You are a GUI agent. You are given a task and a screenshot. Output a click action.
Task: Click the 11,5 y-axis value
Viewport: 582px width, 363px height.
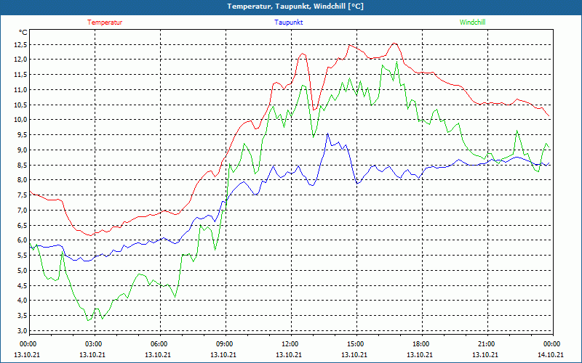coord(21,75)
